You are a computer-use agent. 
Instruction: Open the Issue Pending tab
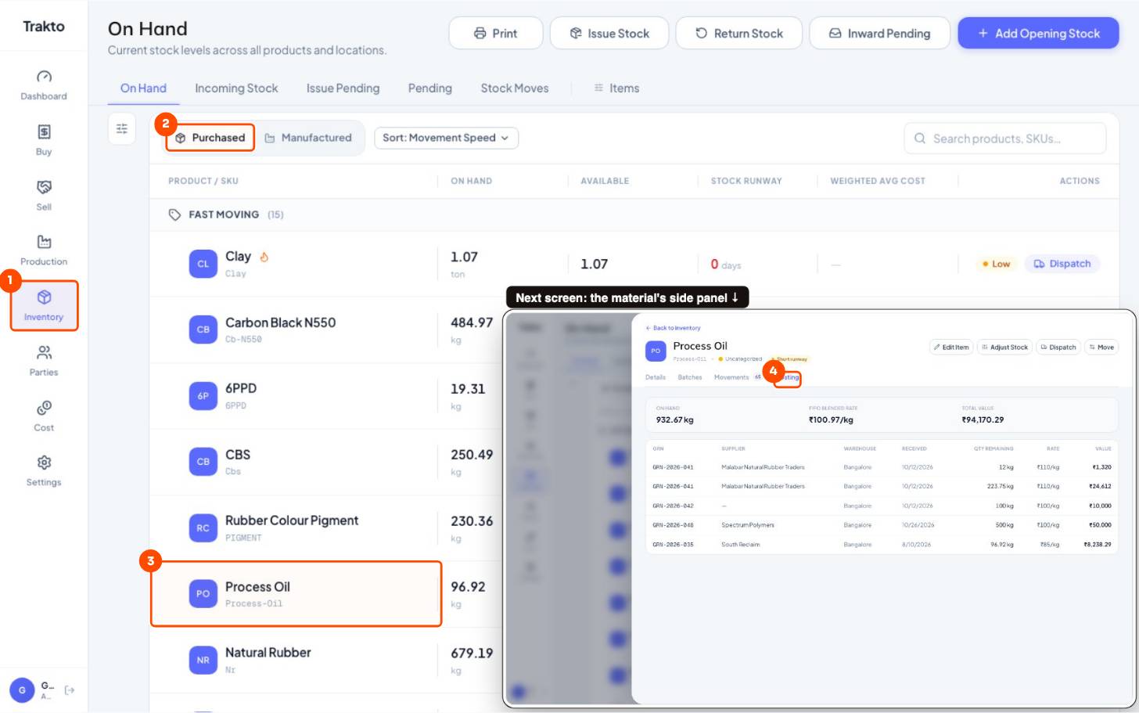[x=343, y=88]
